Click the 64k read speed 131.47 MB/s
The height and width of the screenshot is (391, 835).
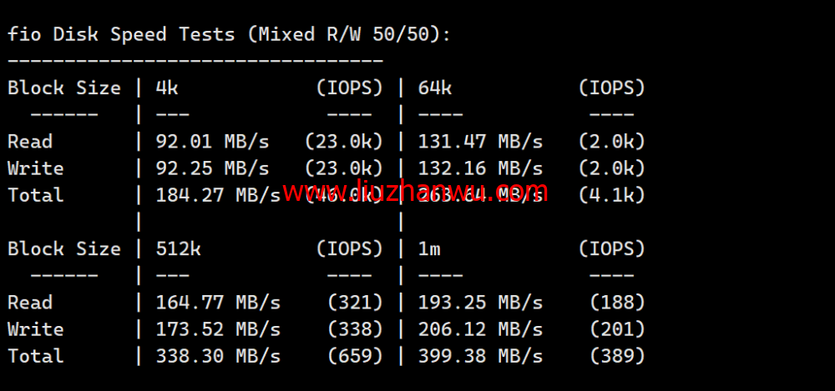pos(480,142)
